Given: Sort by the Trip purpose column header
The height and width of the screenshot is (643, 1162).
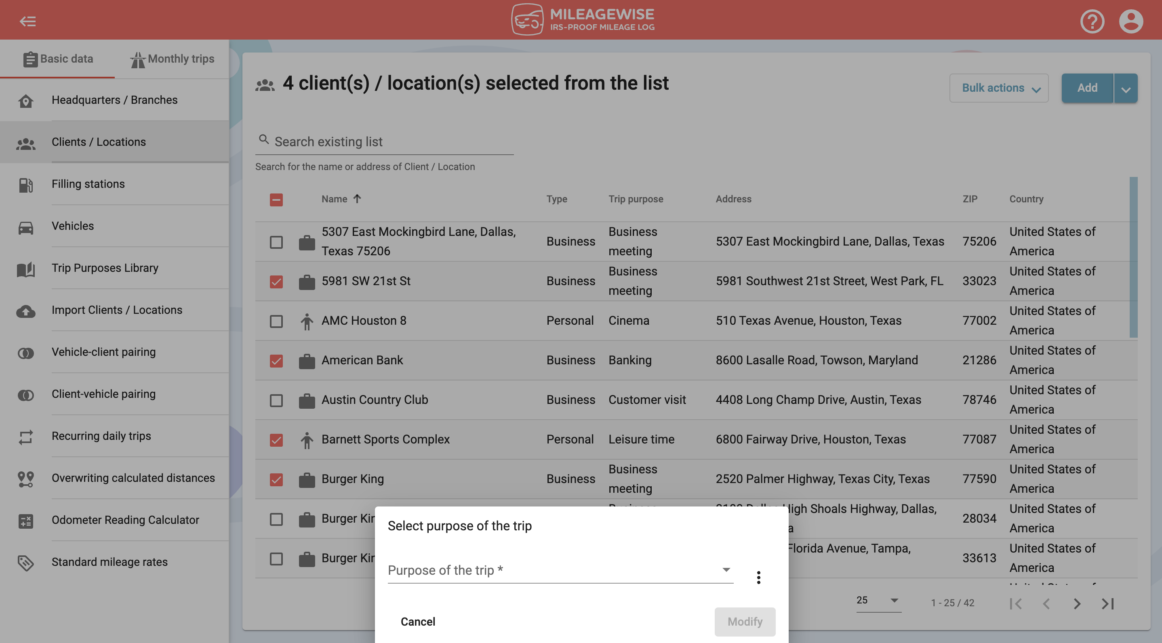Looking at the screenshot, I should tap(636, 199).
